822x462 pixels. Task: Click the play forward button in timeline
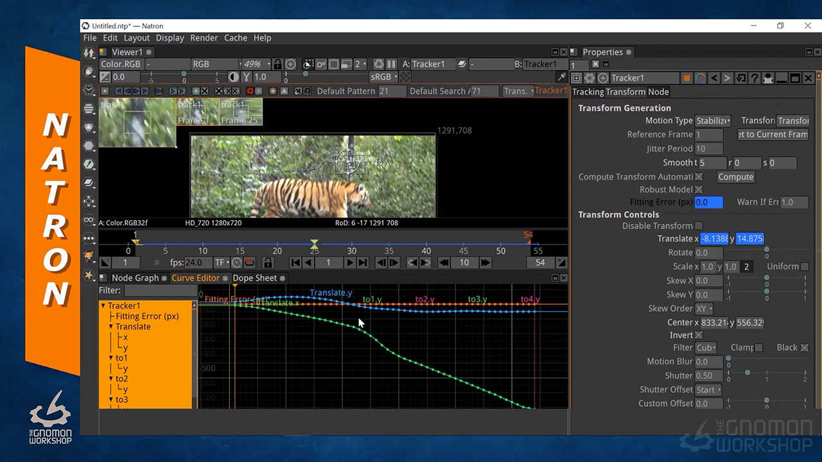click(350, 262)
